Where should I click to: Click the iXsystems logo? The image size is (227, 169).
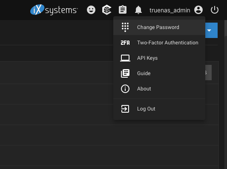point(54,10)
